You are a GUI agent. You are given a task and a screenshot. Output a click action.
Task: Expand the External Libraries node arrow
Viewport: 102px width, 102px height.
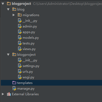[x=3, y=94]
